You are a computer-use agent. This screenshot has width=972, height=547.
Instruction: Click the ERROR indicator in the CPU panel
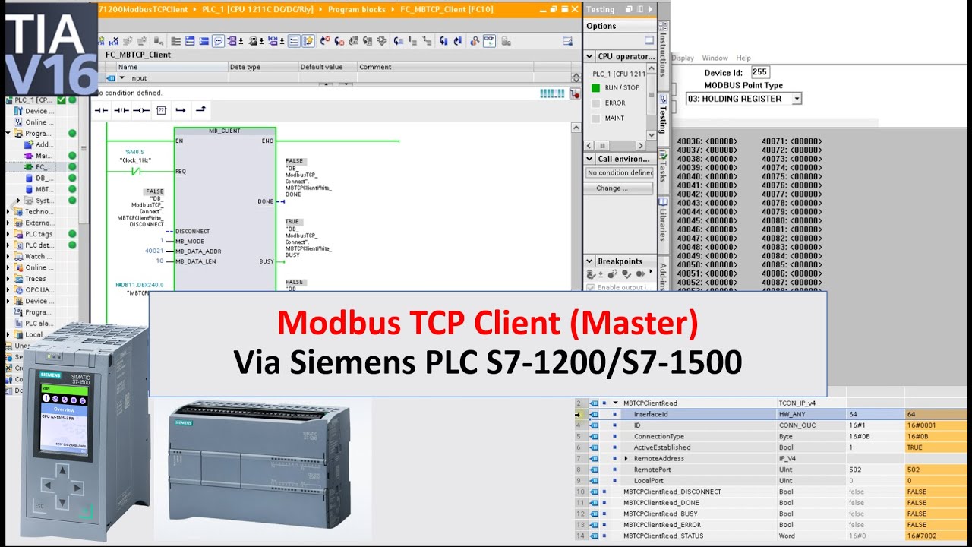point(595,103)
